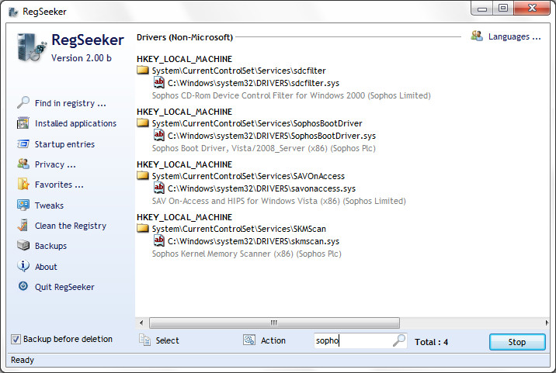Screen dimensions: 556x373
Task: Click the Version 2.00 b label
Action: click(x=82, y=57)
